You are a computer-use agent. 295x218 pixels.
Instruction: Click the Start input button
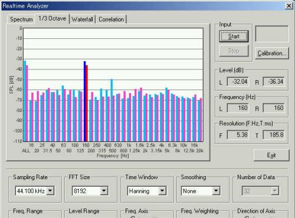[x=234, y=37]
